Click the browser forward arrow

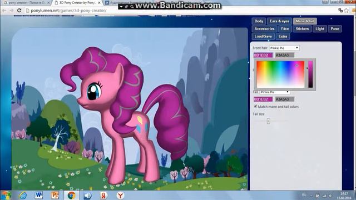[12, 11]
